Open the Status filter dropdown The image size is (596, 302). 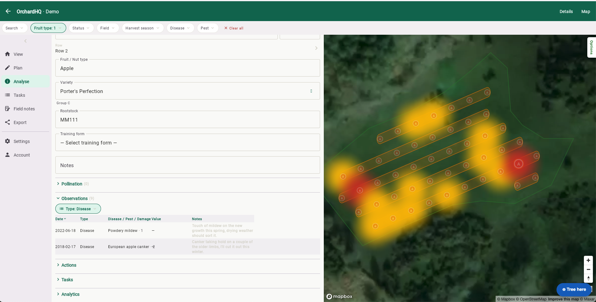click(81, 28)
